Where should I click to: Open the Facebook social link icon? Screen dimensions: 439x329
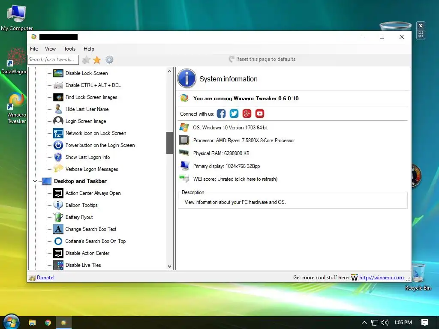pos(221,114)
